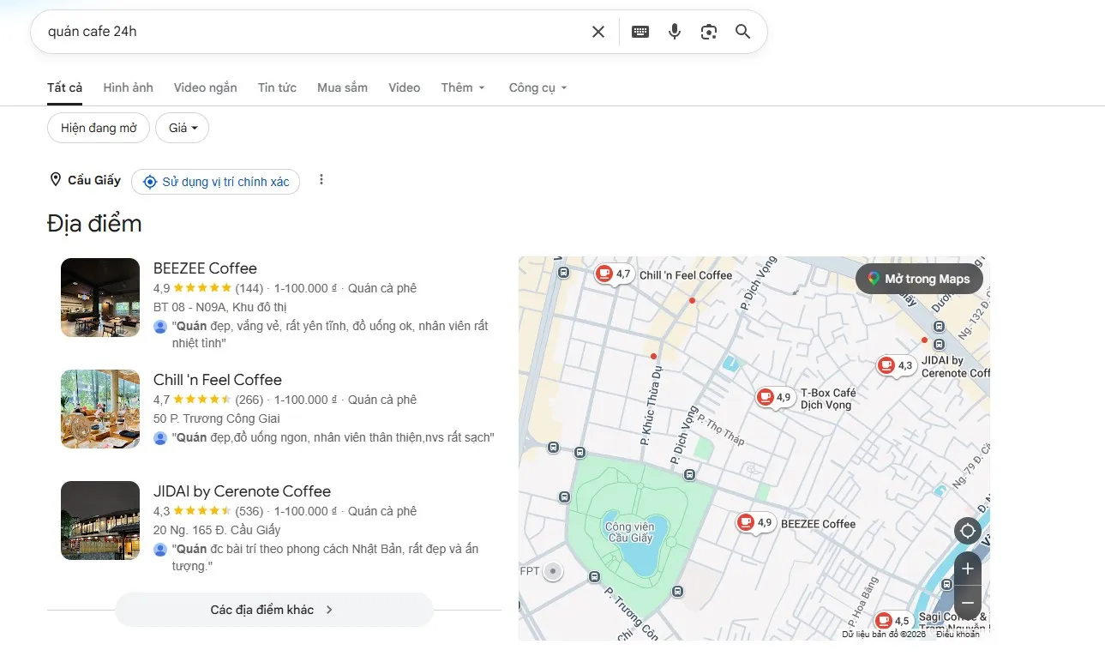Screen dimensions: 1105x662
Task: Expand the Thêm dropdown menu
Action: click(x=464, y=87)
